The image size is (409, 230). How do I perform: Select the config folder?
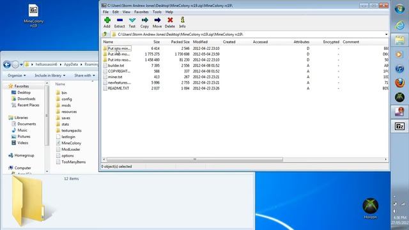pyautogui.click(x=64, y=99)
